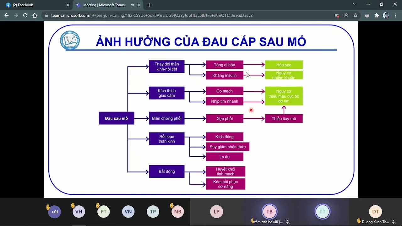The width and height of the screenshot is (402, 226).
Task: Click muted mic icon beside trâm anh bdk40
Action: 287,222
